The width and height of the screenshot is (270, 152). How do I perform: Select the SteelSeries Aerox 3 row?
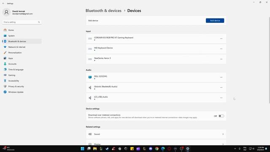pyautogui.click(x=156, y=59)
